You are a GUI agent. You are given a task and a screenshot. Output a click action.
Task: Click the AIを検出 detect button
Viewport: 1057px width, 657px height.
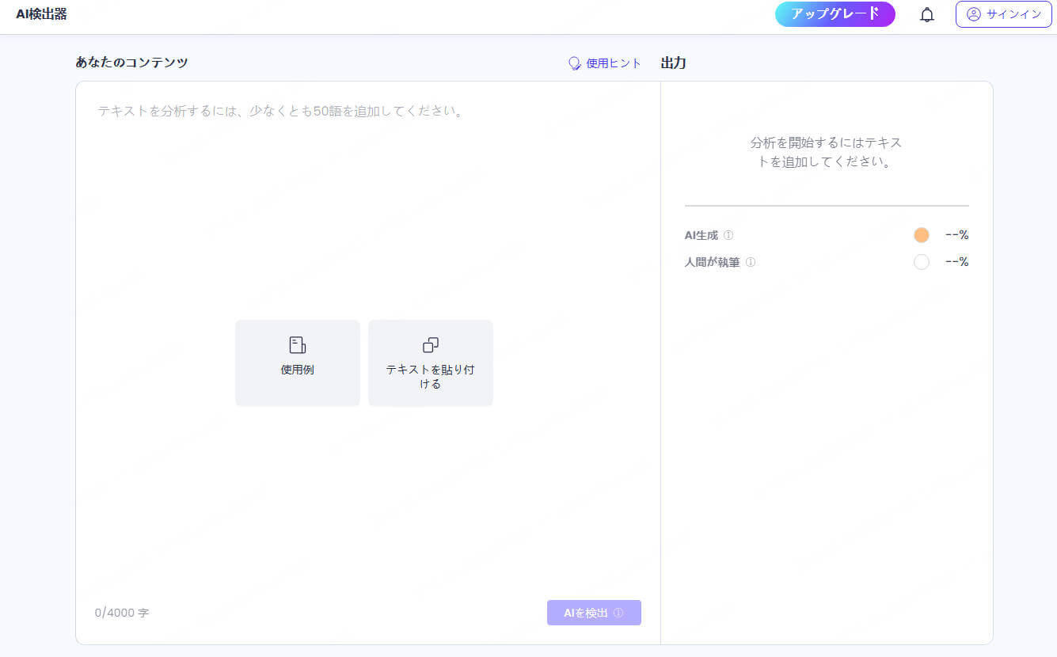coord(594,613)
